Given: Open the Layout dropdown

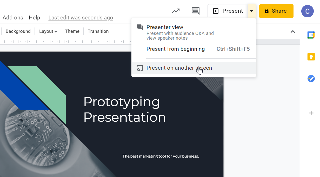Looking at the screenshot, I should [x=48, y=31].
